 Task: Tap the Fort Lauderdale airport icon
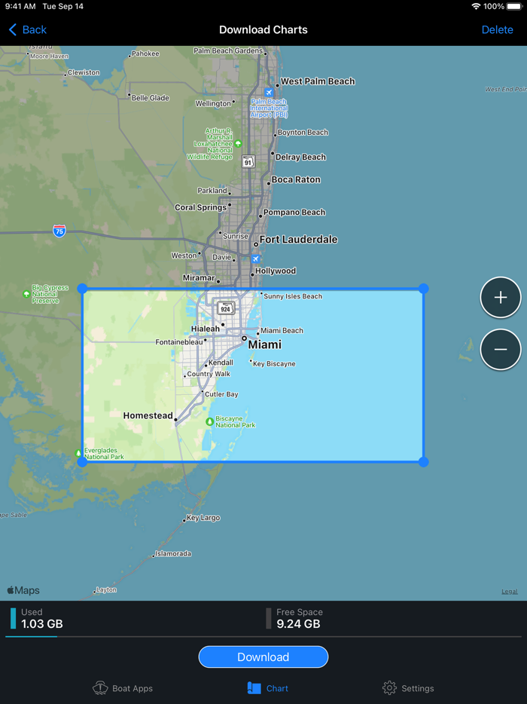(255, 259)
